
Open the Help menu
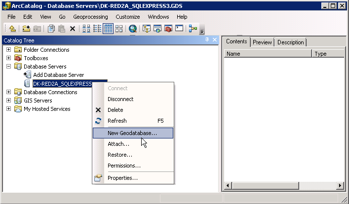[x=182, y=17]
